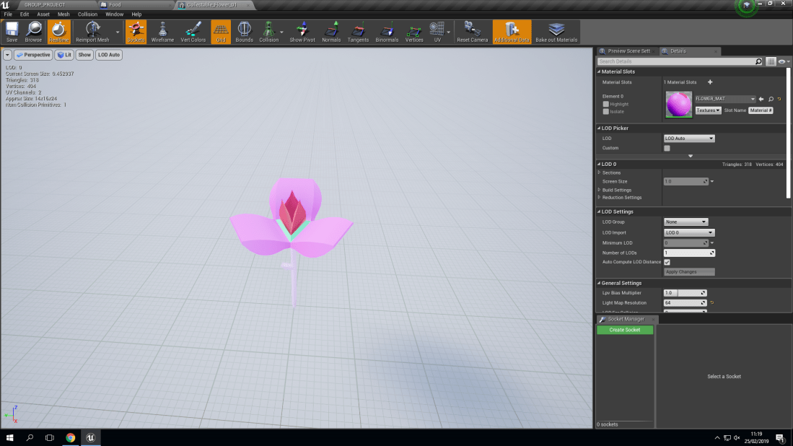Toggle Vert Colors display
Image resolution: width=793 pixels, height=446 pixels.
(192, 31)
